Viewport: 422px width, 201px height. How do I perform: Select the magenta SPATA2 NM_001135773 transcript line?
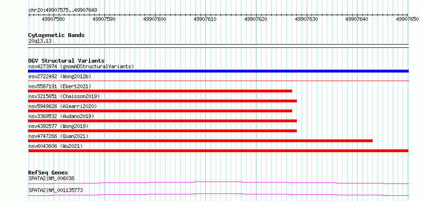click(x=218, y=194)
